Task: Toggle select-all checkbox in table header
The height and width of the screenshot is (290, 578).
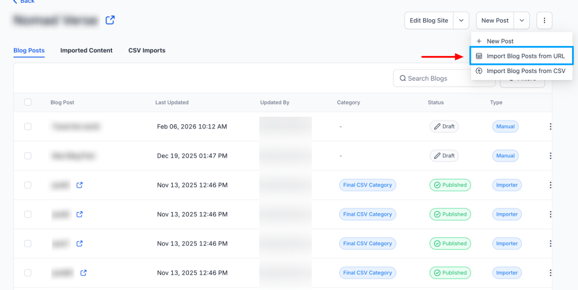Action: pyautogui.click(x=28, y=102)
